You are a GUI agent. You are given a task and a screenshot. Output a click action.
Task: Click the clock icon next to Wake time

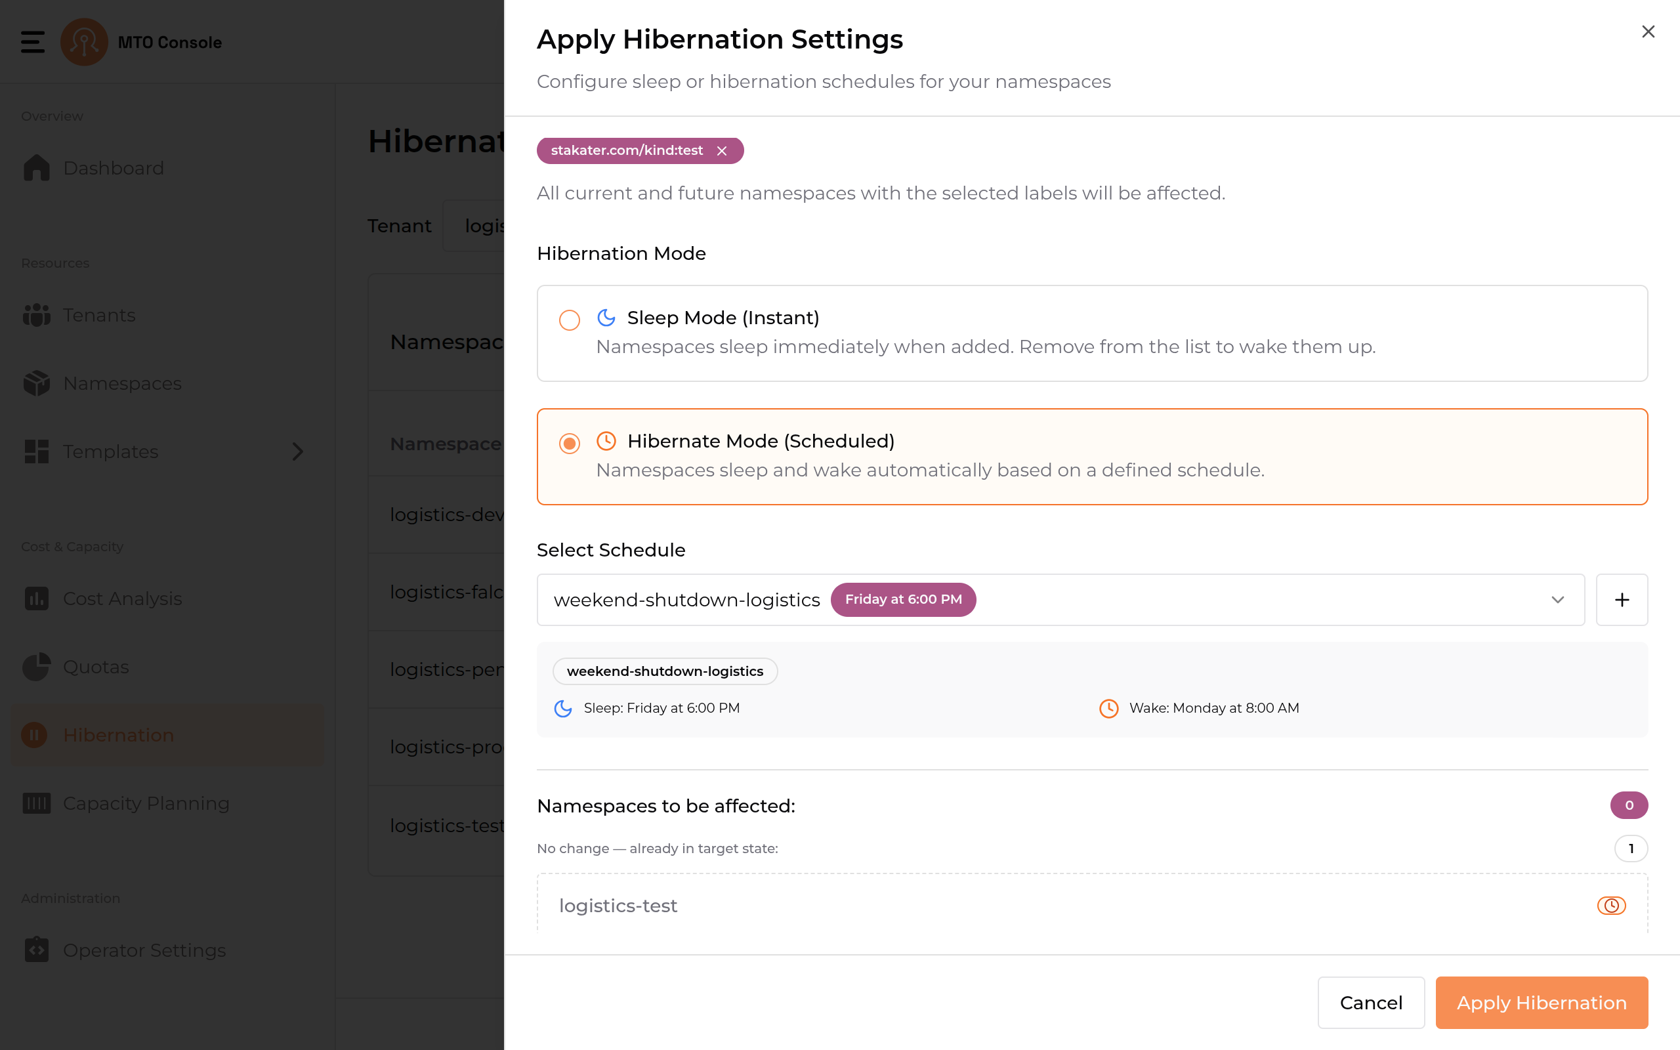point(1108,708)
